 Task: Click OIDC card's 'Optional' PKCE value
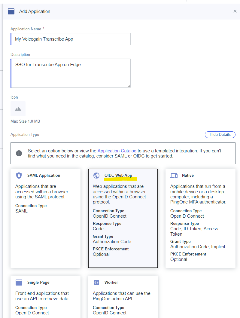click(x=101, y=254)
